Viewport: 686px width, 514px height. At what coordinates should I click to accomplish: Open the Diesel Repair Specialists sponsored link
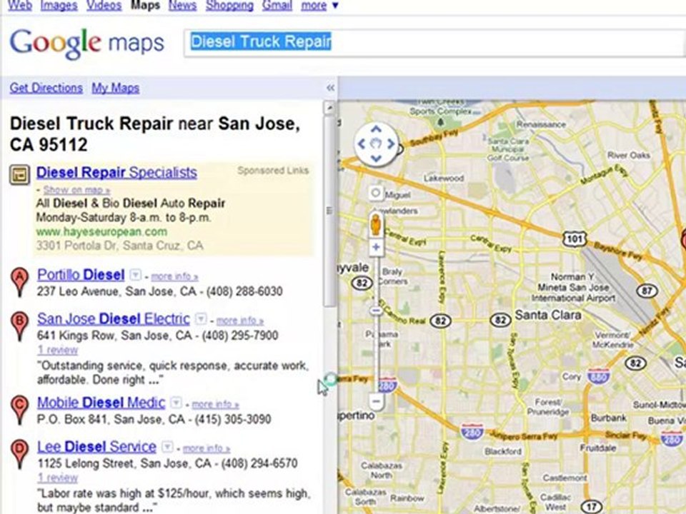[x=116, y=173]
